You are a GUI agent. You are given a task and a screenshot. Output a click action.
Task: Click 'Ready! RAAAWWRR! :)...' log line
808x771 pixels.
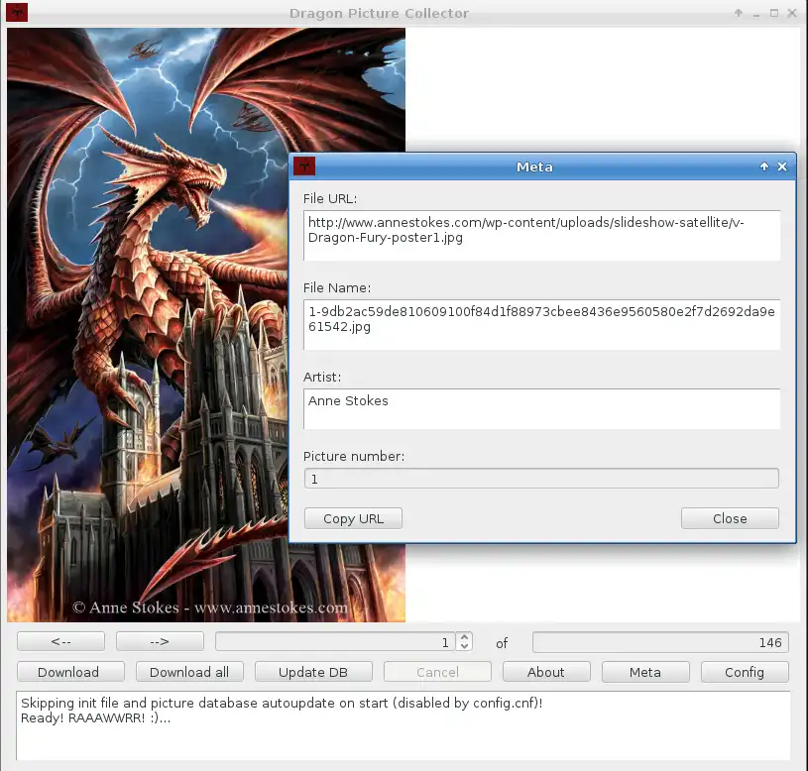tap(96, 717)
